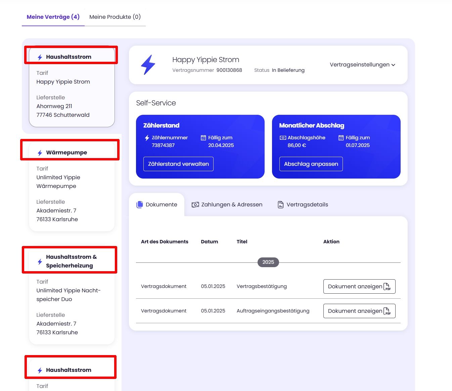Click the Wärmepumpe lightning bolt icon

(40, 153)
